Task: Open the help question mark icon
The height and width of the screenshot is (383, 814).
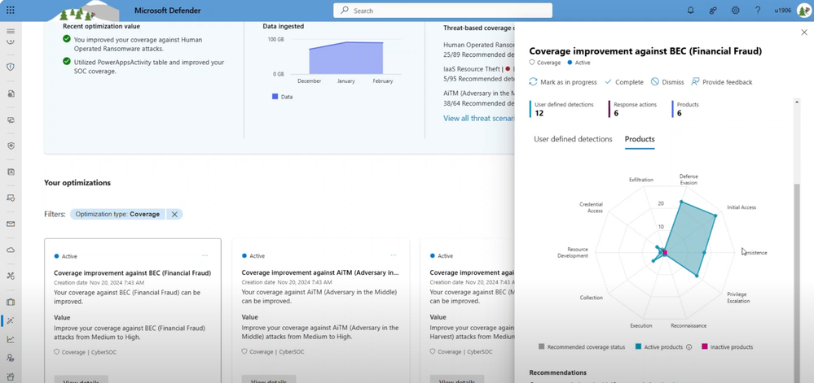Action: 758,11
